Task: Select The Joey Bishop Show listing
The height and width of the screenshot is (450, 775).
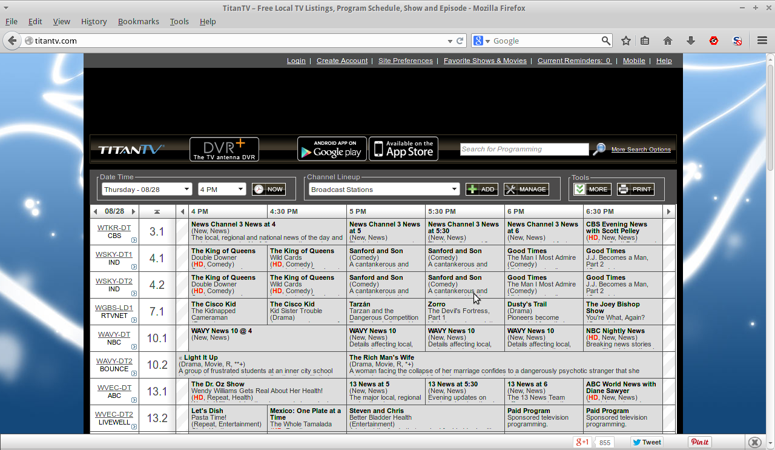Action: point(623,311)
